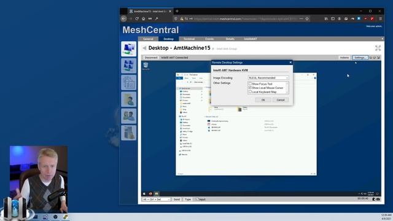Open new browser tab with plus
393x221 pixels.
click(x=177, y=11)
